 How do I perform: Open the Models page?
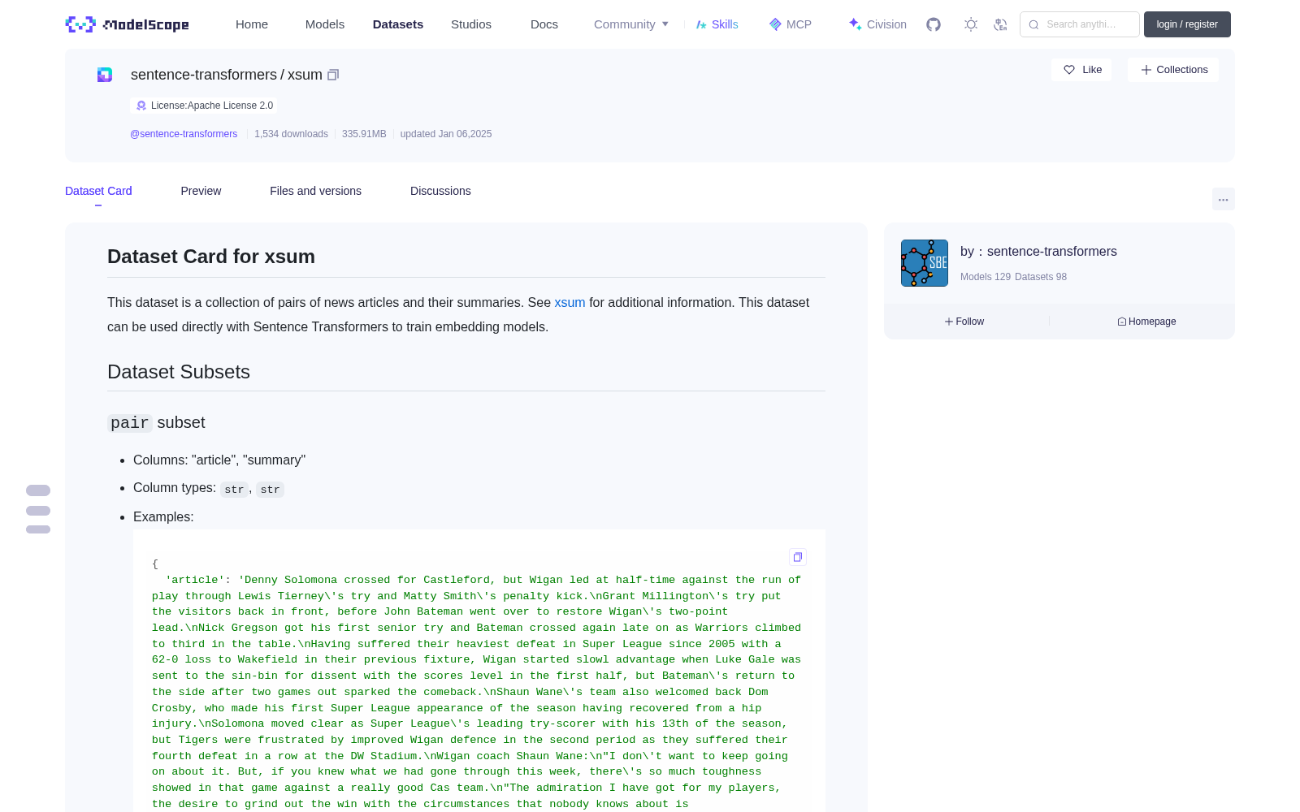coord(325,24)
